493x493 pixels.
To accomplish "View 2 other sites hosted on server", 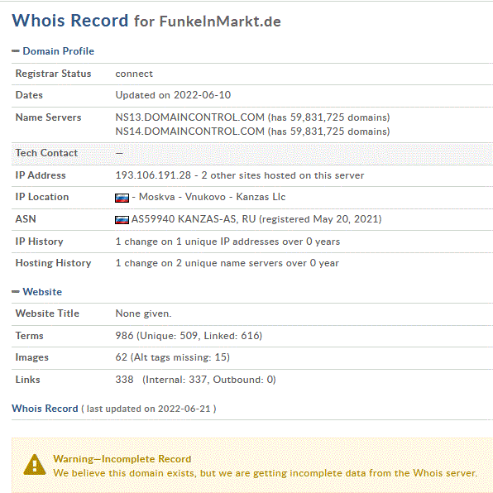I will tap(282, 175).
